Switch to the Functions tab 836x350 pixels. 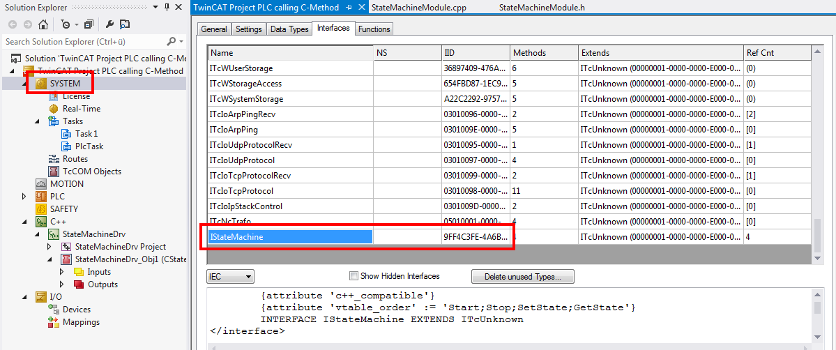[374, 29]
